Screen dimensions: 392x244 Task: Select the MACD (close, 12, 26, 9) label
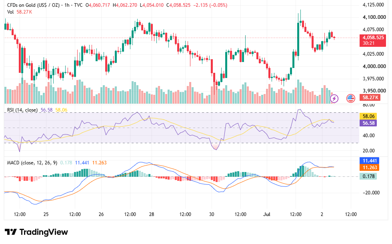(32, 163)
